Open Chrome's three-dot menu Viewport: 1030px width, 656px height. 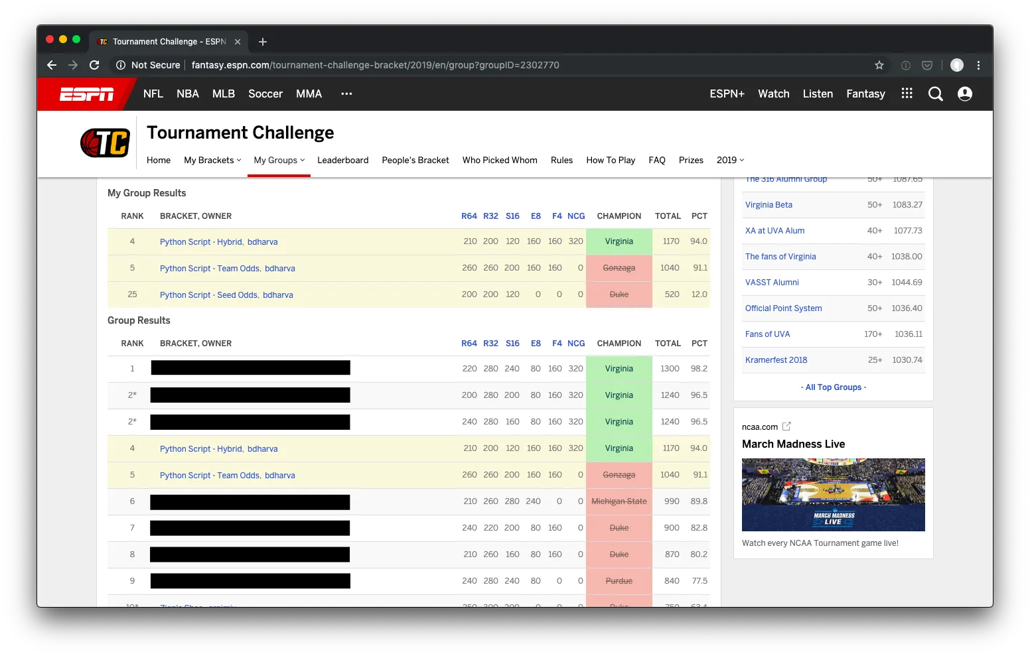(978, 65)
